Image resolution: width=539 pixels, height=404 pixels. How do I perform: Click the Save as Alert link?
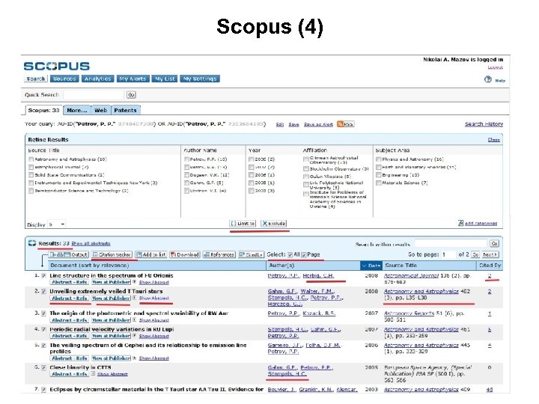pyautogui.click(x=318, y=124)
